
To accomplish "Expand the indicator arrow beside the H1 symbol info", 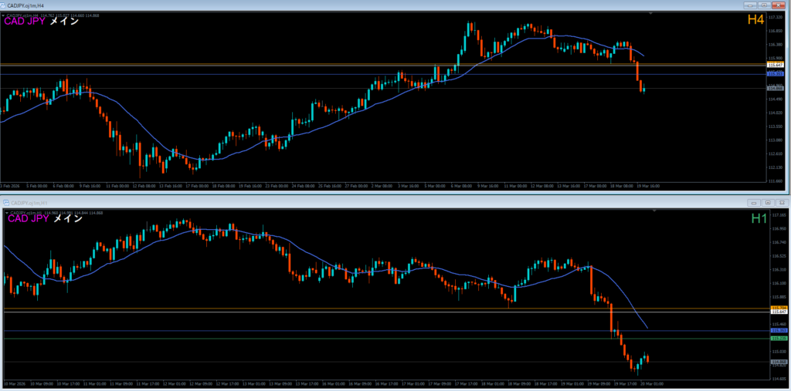I will pos(5,212).
